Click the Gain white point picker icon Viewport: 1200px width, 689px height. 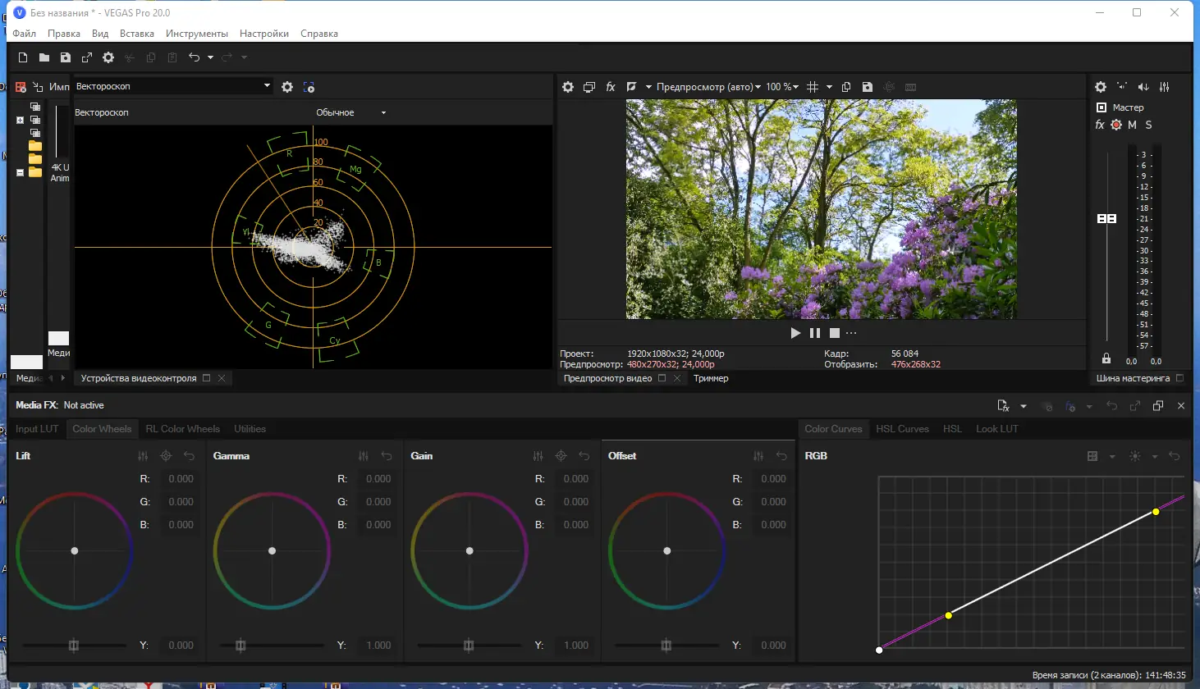pos(561,456)
